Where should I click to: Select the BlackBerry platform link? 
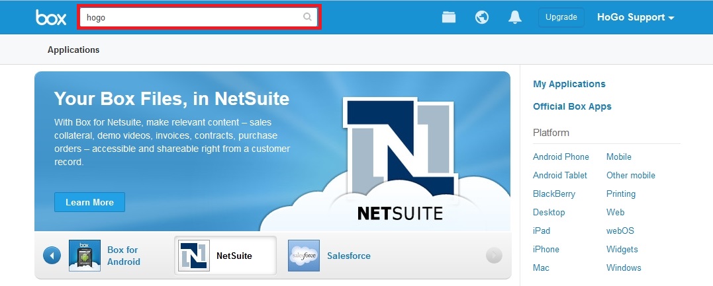[554, 194]
